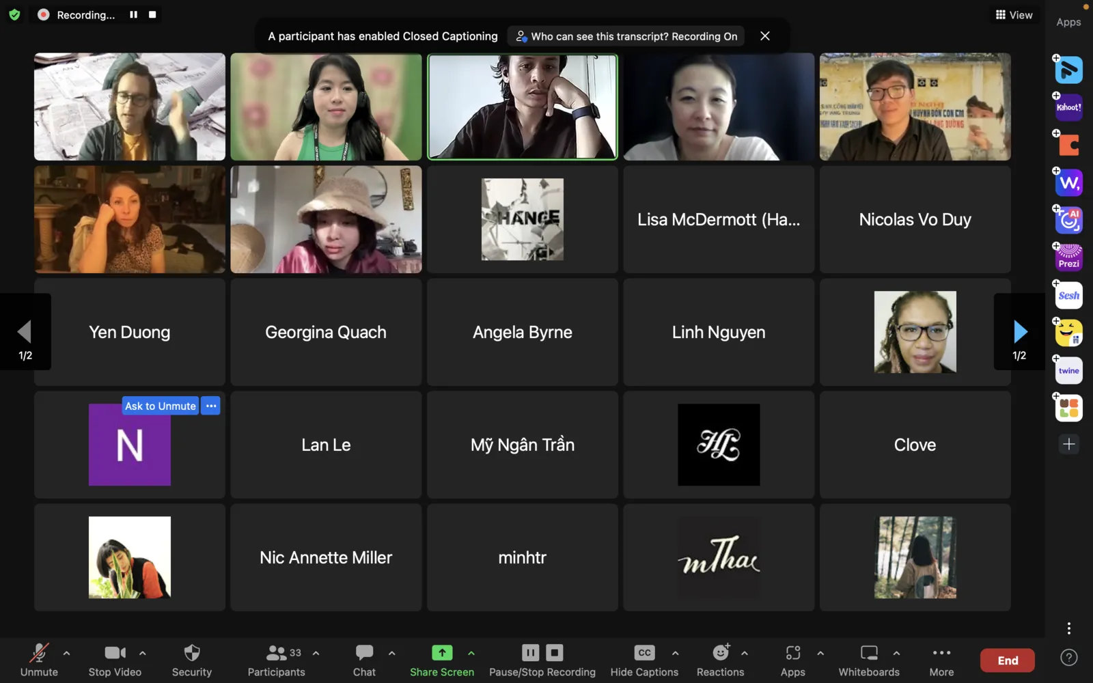Open options menu on N participant tile
Viewport: 1093px width, 683px height.
coord(211,406)
